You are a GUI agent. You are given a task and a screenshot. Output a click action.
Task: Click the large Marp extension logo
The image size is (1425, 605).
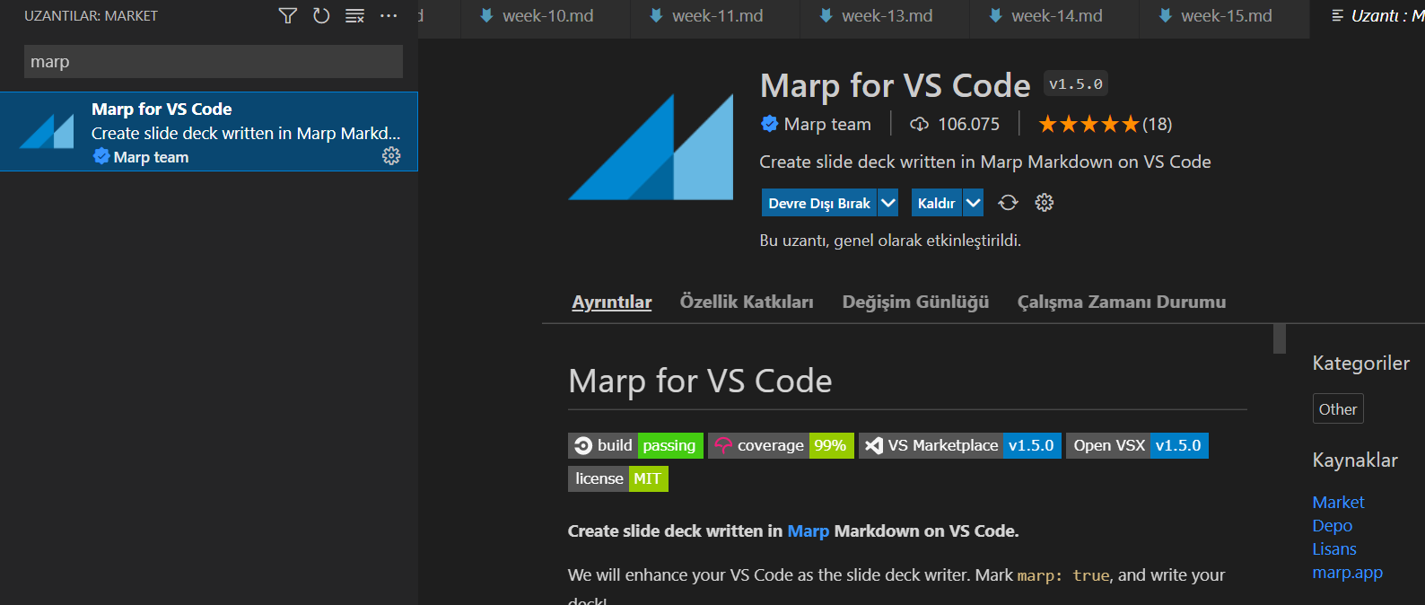(651, 146)
